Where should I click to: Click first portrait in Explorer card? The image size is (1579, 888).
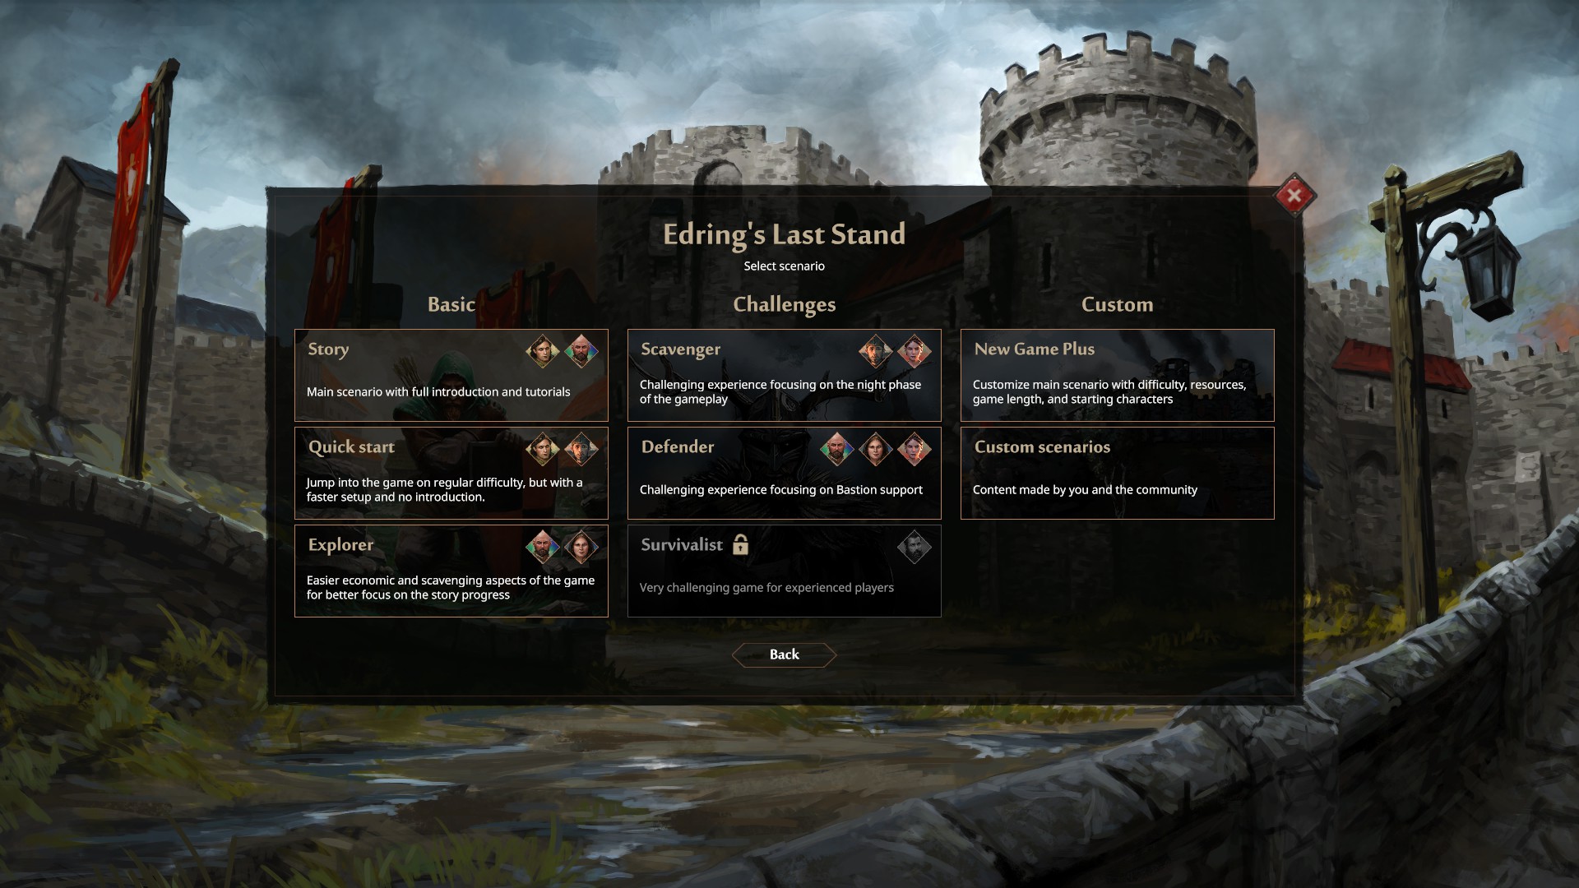(x=542, y=548)
